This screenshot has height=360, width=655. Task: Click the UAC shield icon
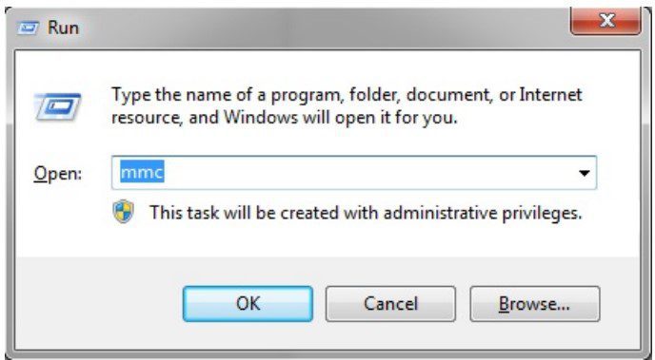[x=123, y=212]
